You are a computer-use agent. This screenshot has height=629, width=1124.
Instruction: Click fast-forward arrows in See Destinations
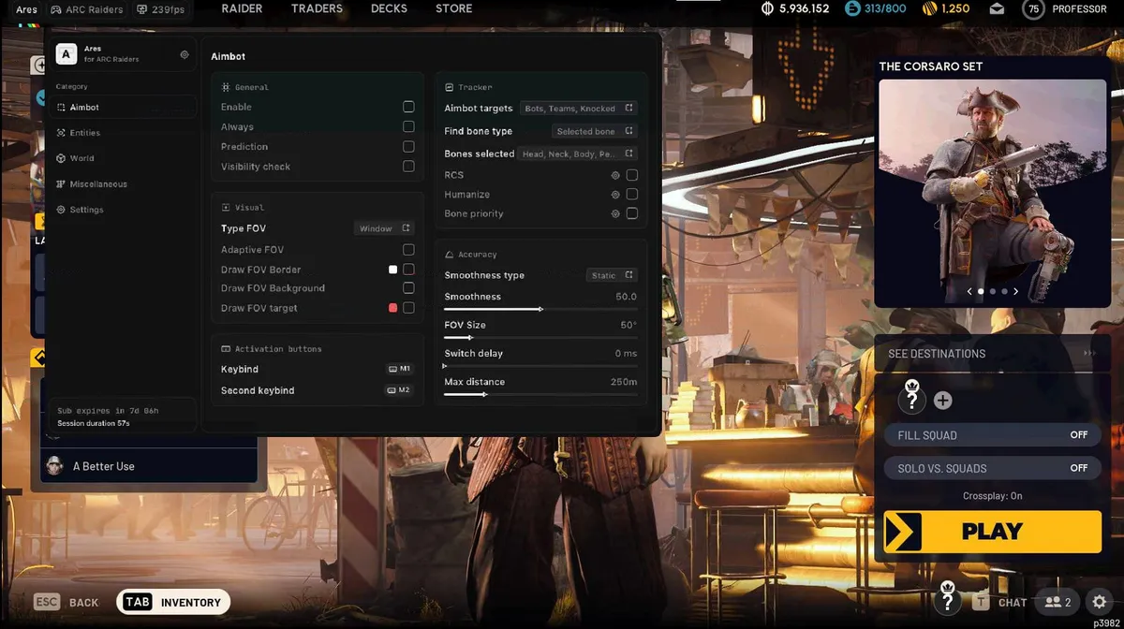pyautogui.click(x=1089, y=354)
